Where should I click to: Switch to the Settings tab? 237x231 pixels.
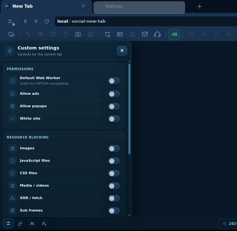pyautogui.click(x=139, y=8)
